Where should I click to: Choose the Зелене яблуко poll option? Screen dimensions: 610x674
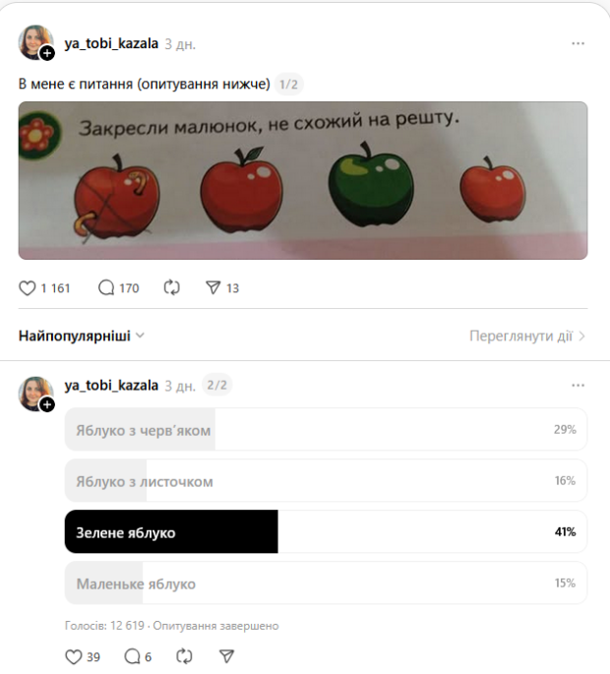point(326,531)
